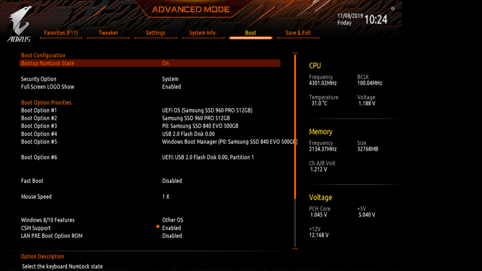The image size is (482, 271).
Task: Click CPU frequency 4301.02MHz value
Action: click(x=323, y=83)
